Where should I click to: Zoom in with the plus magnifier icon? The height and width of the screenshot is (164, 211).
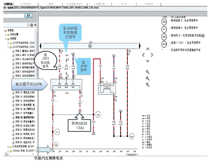(148, 78)
